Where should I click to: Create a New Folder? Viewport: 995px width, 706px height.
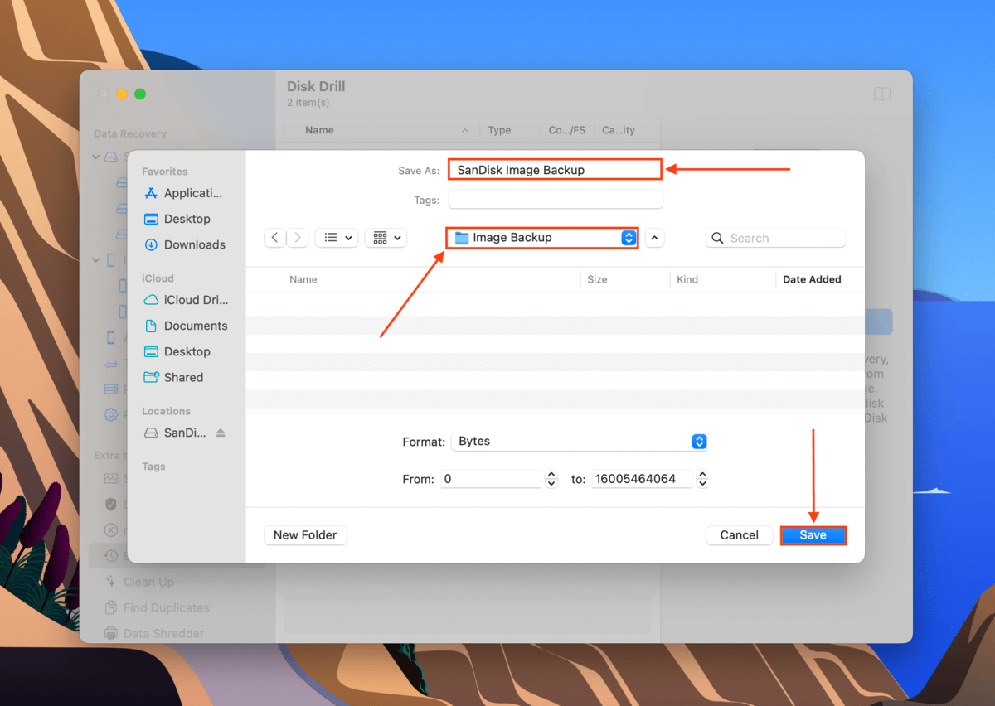pos(305,535)
